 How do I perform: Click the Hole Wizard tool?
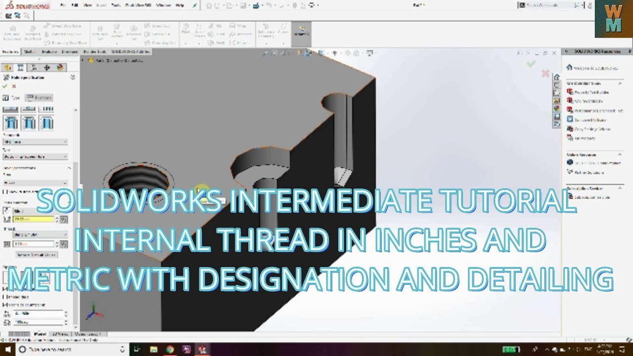pos(117,34)
